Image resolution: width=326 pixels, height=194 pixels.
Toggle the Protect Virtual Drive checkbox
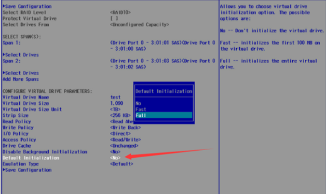coord(113,18)
